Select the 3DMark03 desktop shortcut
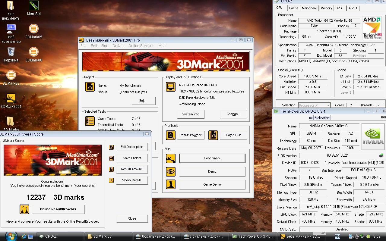 11,77
